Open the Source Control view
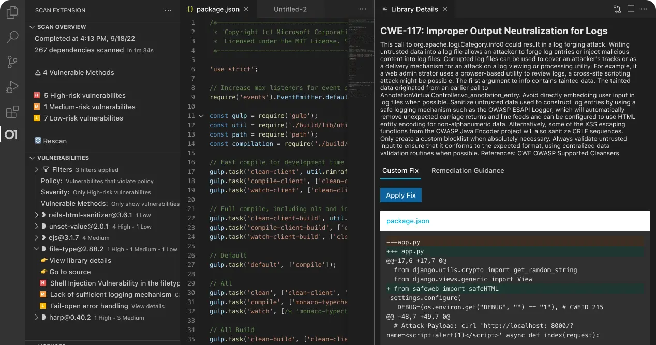 click(12, 63)
